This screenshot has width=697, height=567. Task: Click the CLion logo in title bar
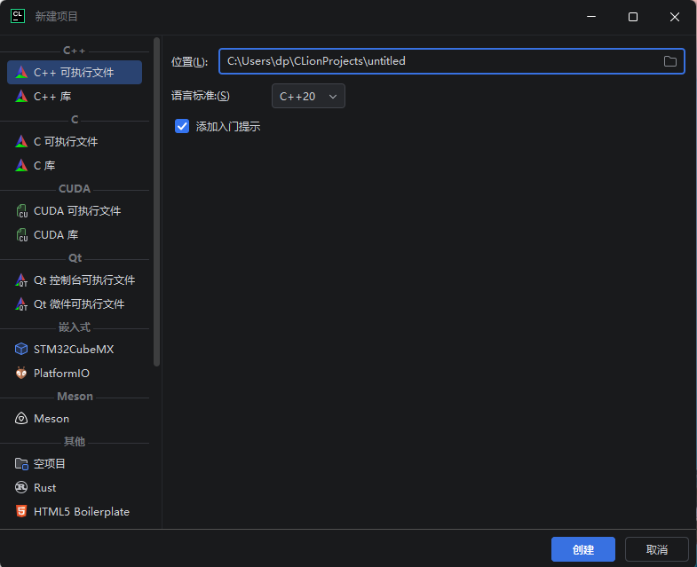(18, 17)
